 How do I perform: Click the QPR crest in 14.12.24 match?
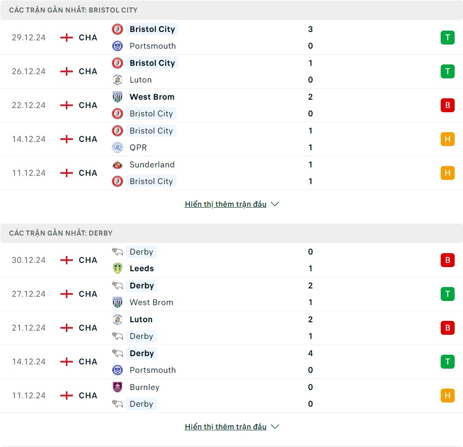117,147
